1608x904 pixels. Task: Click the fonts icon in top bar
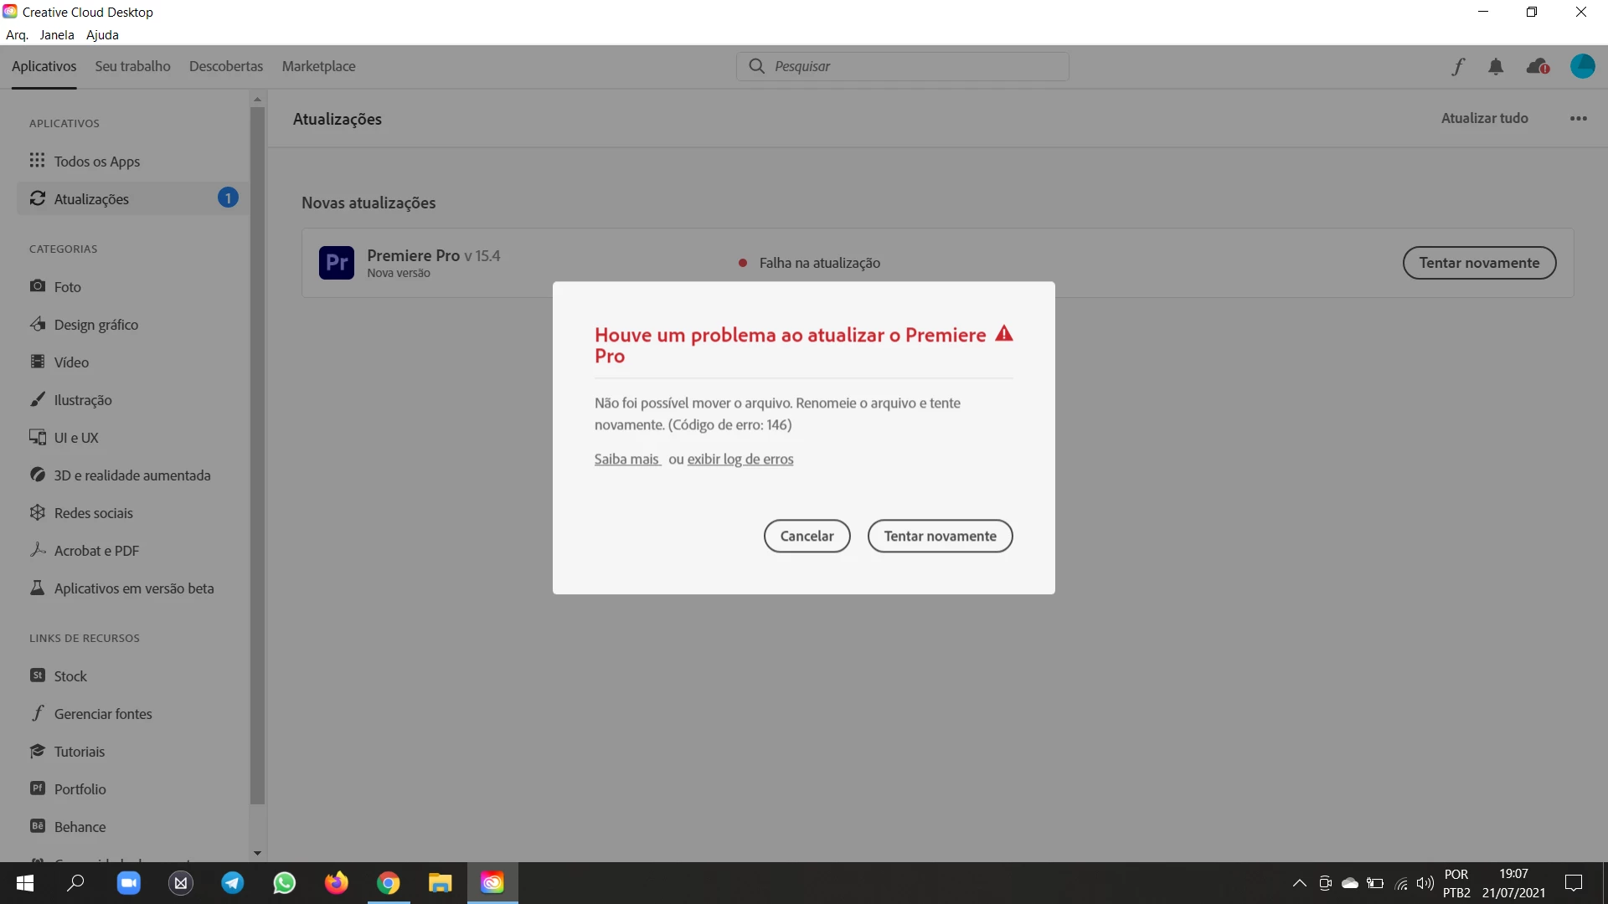coord(1458,67)
